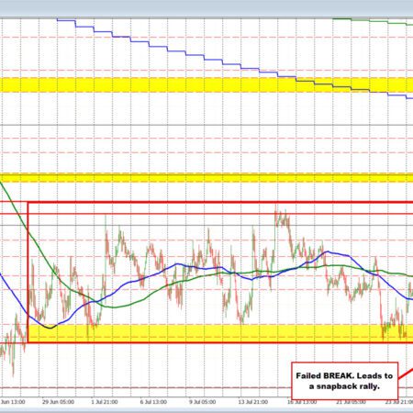Click the 1 Jul 21:00 time axis label
Viewport: 413px width, 413px height.
(105, 402)
